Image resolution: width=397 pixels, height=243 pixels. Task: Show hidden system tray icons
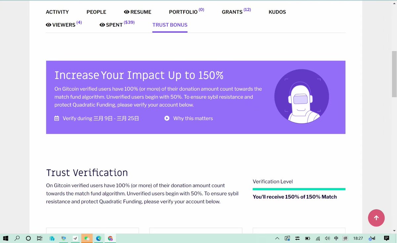pos(277,238)
